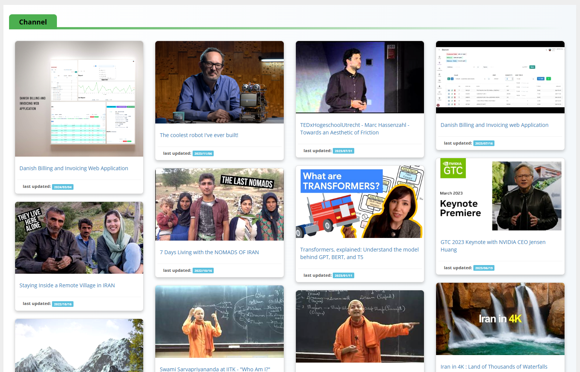Image resolution: width=580 pixels, height=372 pixels.
Task: Select the 2023/07/16 date badge
Action: coord(484,143)
